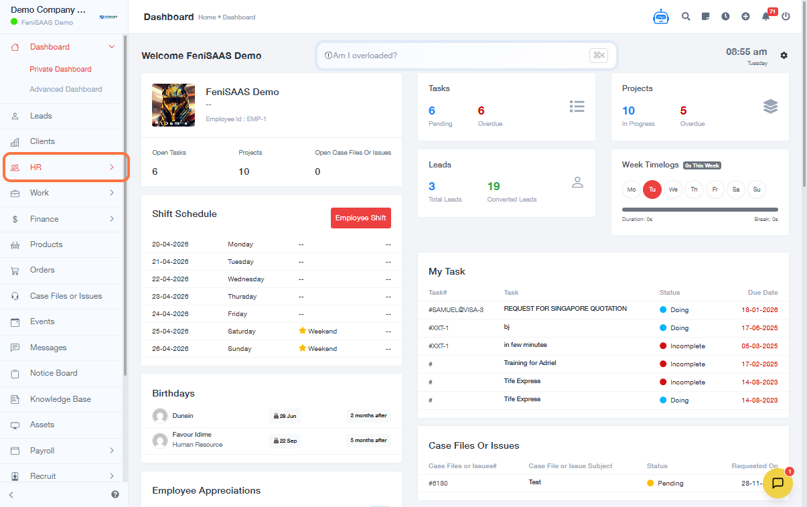Click the AI robot assistant icon

(661, 17)
